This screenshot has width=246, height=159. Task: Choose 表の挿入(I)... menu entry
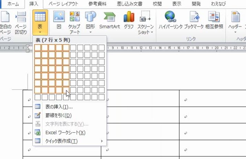click(x=70, y=107)
